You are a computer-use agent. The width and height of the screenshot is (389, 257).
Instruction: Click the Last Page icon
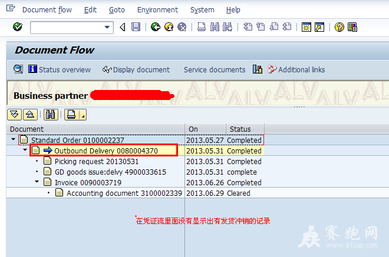coord(287,26)
